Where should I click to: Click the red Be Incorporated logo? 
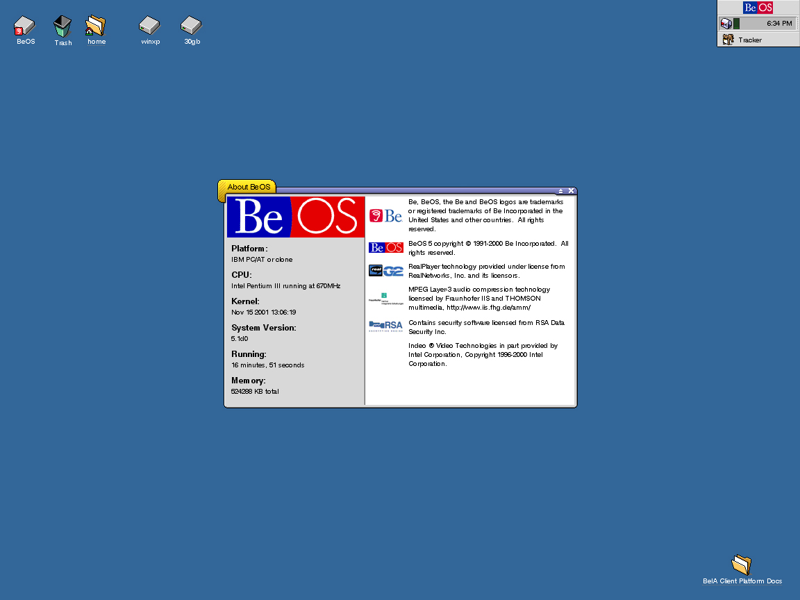385,216
